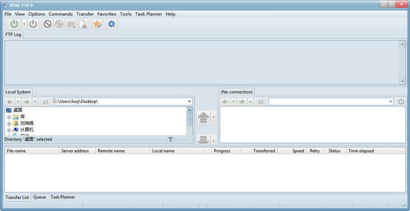The image size is (410, 211).
Task: Click the remote address input field
Action: (x=331, y=102)
